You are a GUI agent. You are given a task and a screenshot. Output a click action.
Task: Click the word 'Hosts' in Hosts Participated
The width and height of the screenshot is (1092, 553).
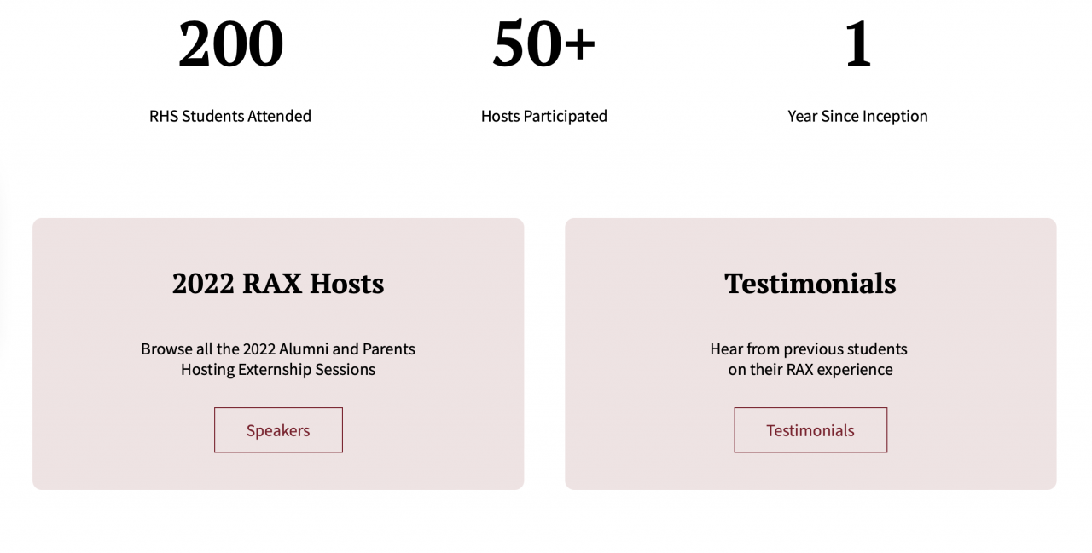coord(500,116)
